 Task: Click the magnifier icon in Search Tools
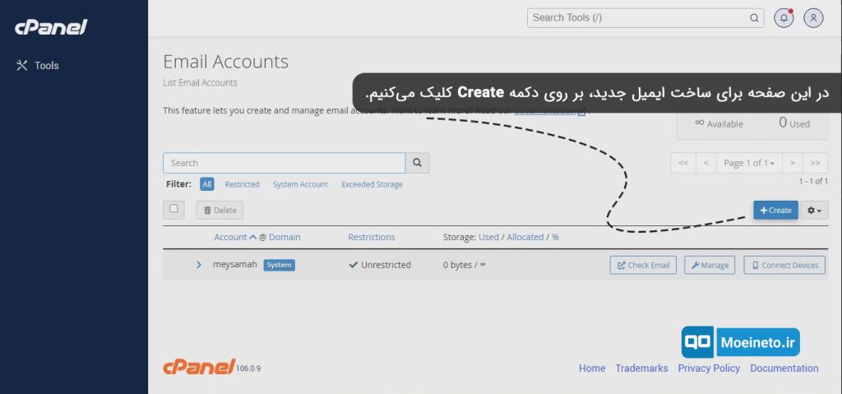755,18
